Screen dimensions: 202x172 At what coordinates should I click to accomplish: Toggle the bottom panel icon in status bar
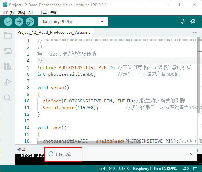pyautogui.click(x=195, y=168)
